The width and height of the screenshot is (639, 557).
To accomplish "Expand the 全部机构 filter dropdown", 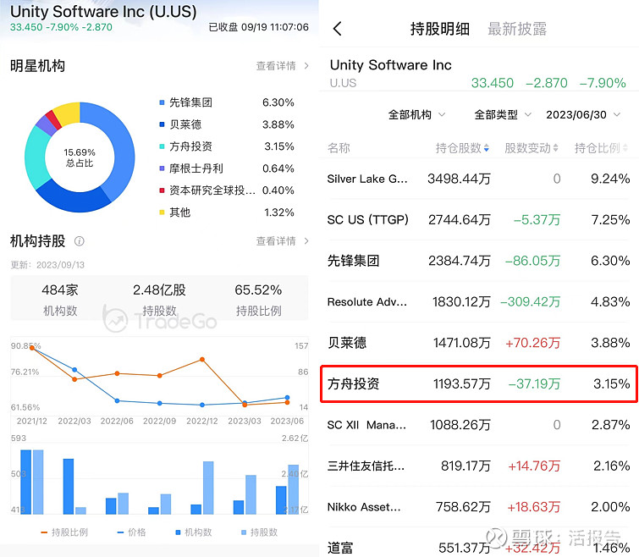I will click(416, 115).
